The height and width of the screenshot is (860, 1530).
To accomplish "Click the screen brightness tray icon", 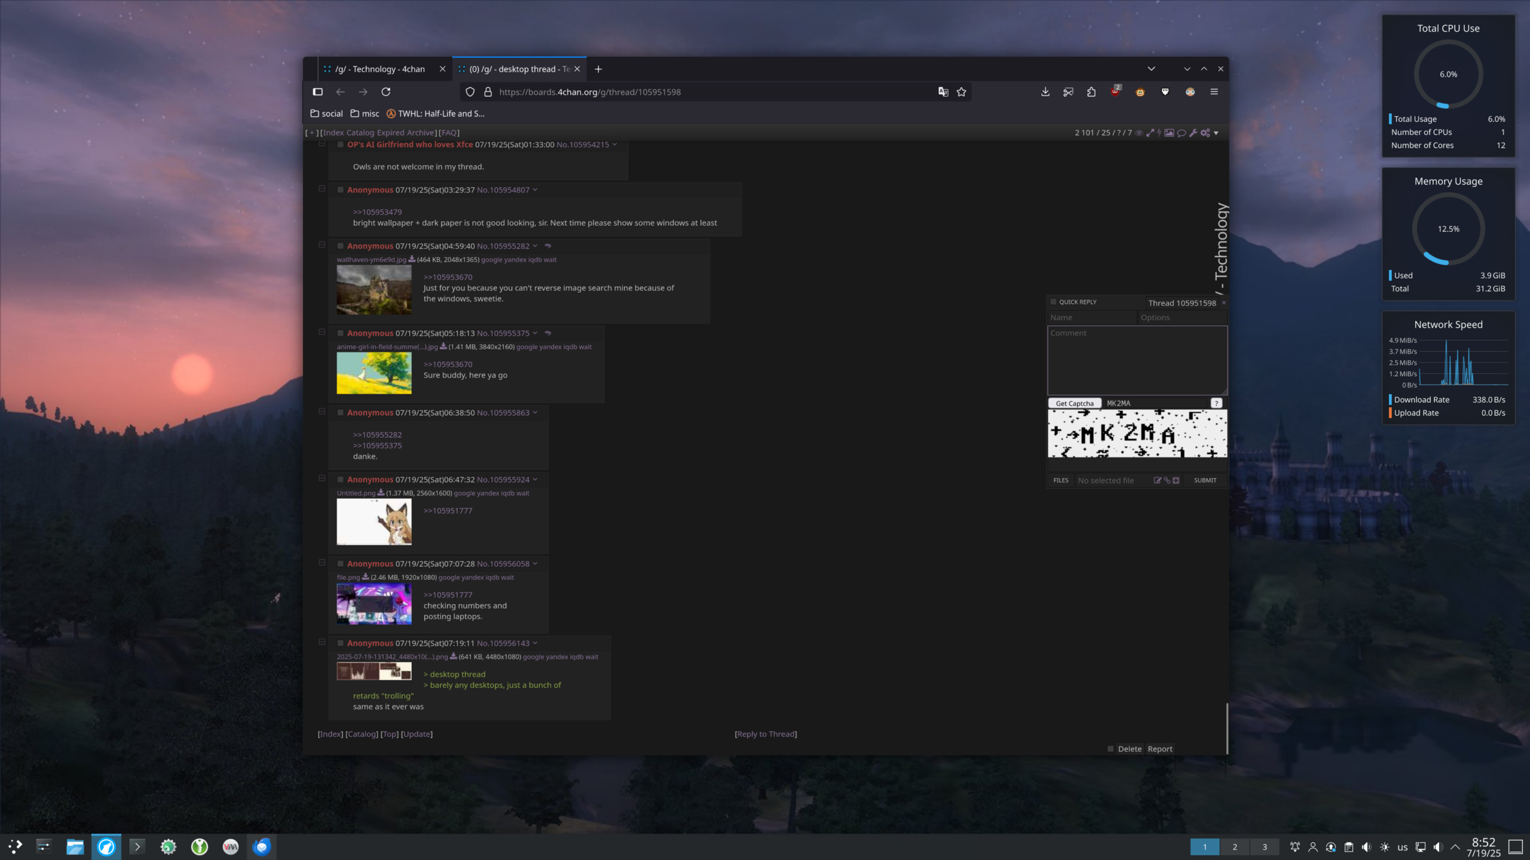I will coord(1384,847).
